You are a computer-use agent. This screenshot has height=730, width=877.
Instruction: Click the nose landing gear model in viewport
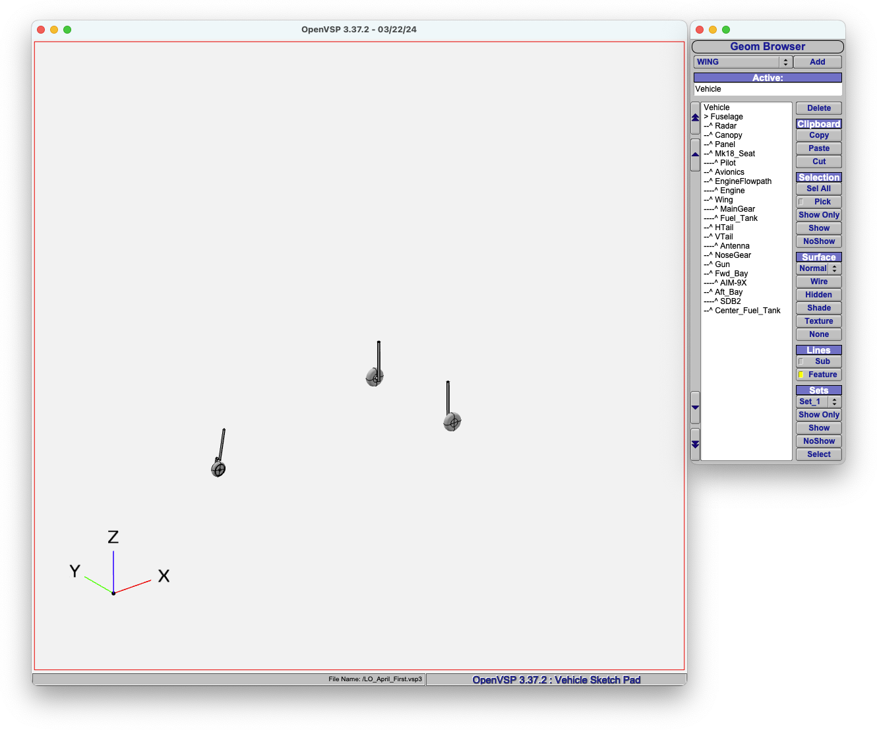[219, 454]
